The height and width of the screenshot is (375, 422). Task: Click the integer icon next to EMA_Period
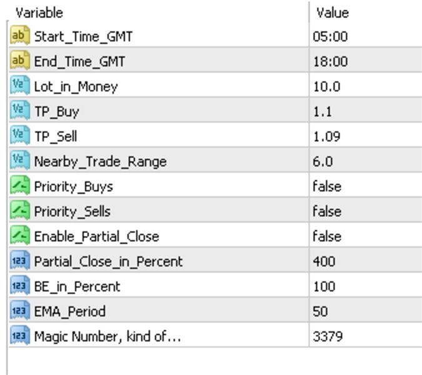pyautogui.click(x=20, y=310)
